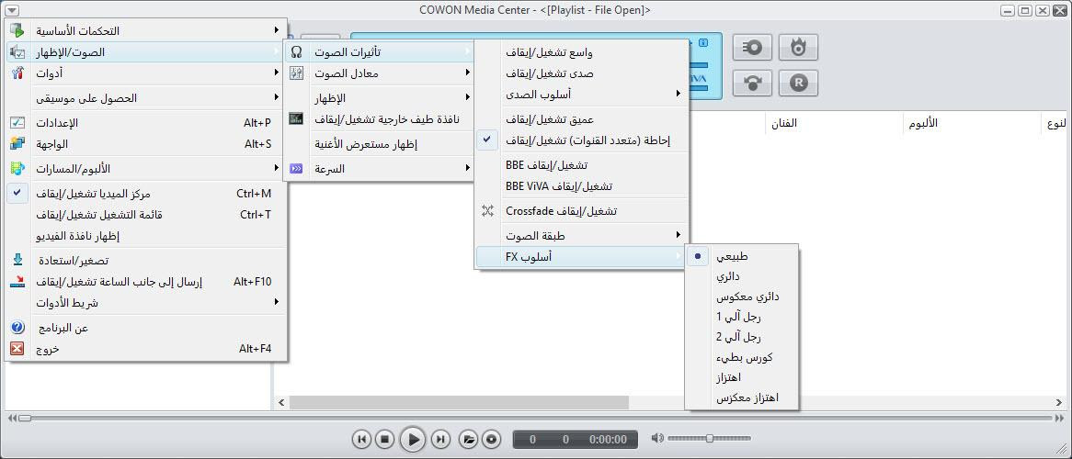Click the headphones icon for تأثيرات الصوت
Image resolution: width=1072 pixels, height=459 pixels.
296,52
